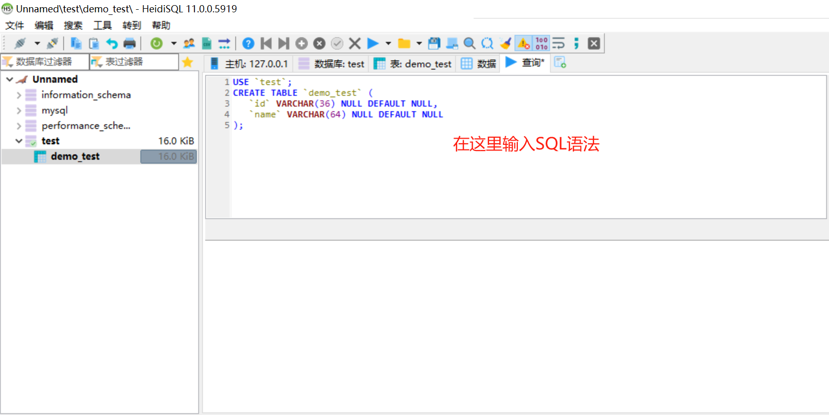Switch to the 数据库: test tab

332,64
